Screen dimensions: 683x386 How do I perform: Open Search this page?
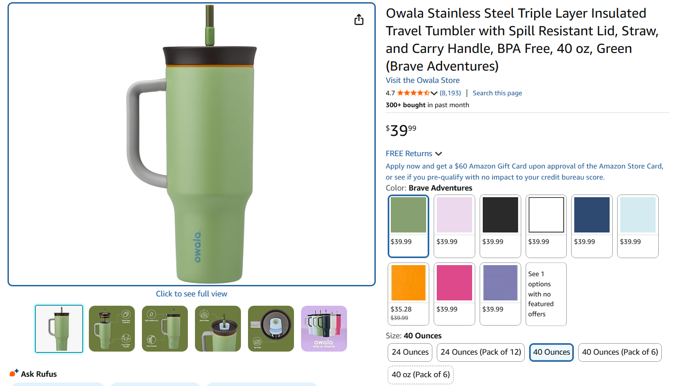[497, 93]
